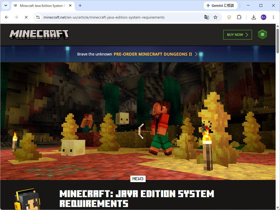The width and height of the screenshot is (280, 210).
Task: Open the Downloads arrow icon
Action: coord(253,17)
